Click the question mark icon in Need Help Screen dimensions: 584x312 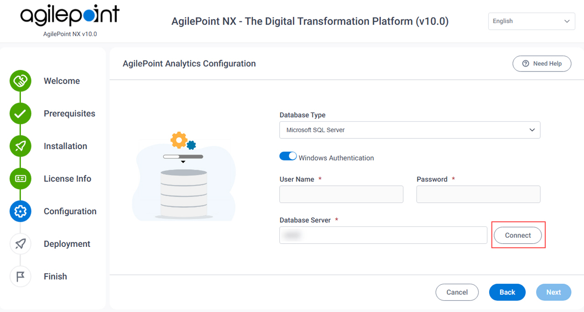pyautogui.click(x=526, y=64)
